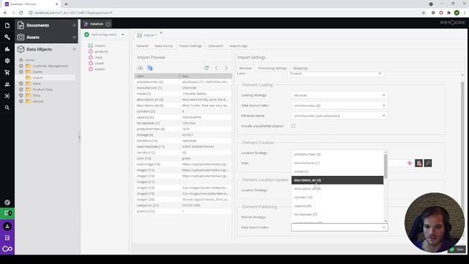Reload the import preview with refresh icon
This screenshot has height=264, width=469.
tap(207, 68)
